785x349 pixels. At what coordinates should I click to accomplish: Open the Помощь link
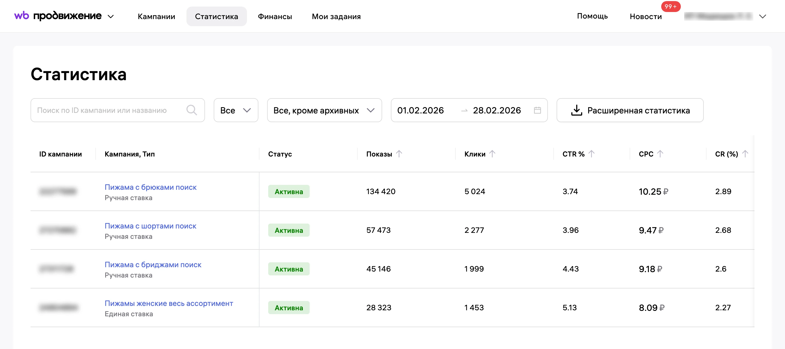pos(592,16)
